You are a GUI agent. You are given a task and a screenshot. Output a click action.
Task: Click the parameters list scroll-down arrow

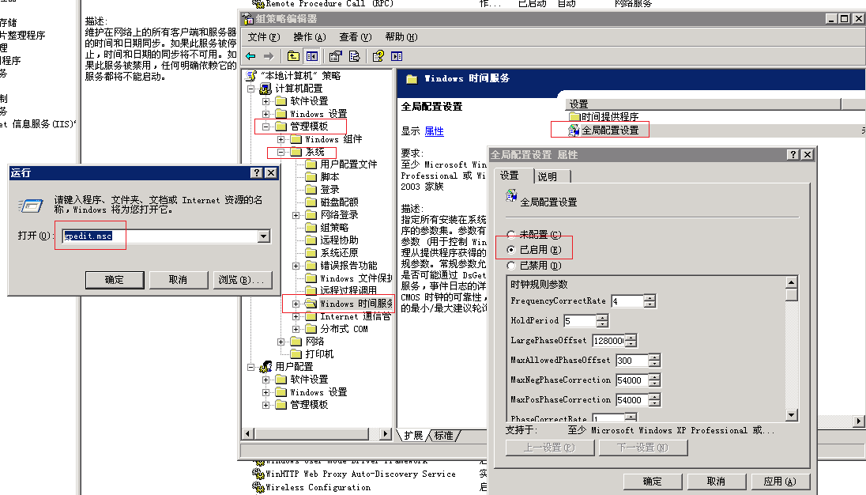tap(792, 415)
